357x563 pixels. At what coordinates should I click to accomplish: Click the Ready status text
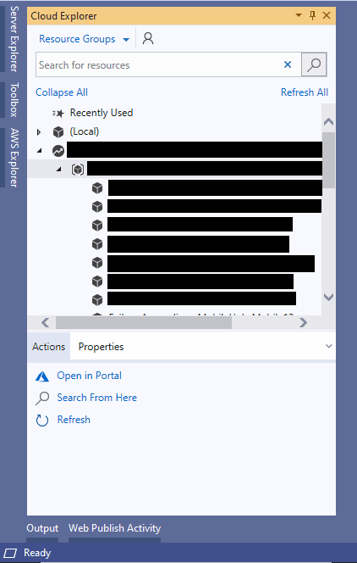click(x=37, y=553)
